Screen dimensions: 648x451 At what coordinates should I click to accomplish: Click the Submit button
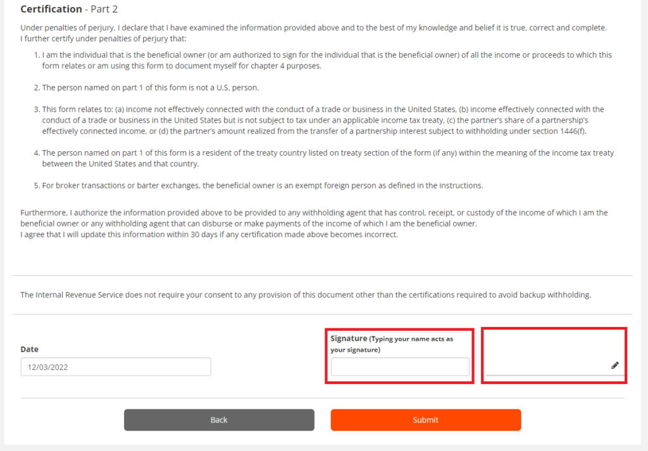click(426, 420)
